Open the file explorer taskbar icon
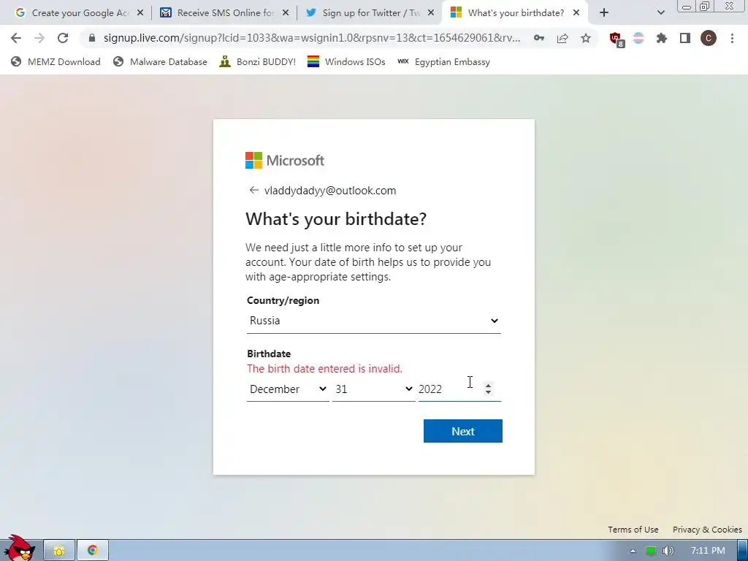This screenshot has height=561, width=748. [59, 551]
